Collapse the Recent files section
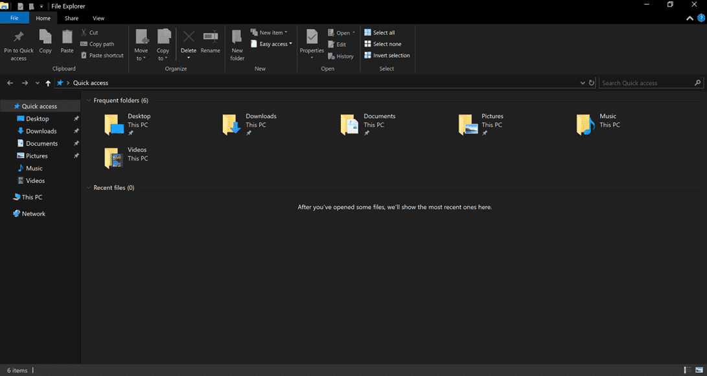The height and width of the screenshot is (376, 707). [88, 188]
